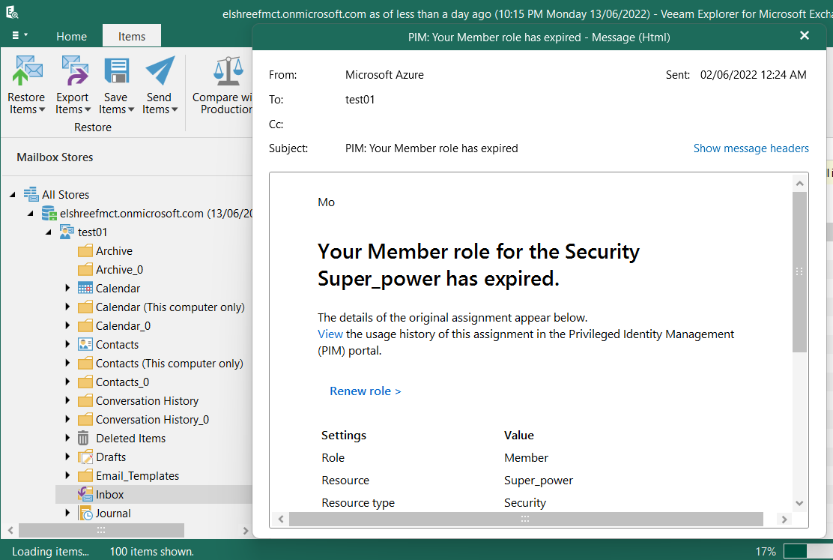This screenshot has width=833, height=560.
Task: Open the Save Items dropdown arrow
Action: [x=130, y=110]
